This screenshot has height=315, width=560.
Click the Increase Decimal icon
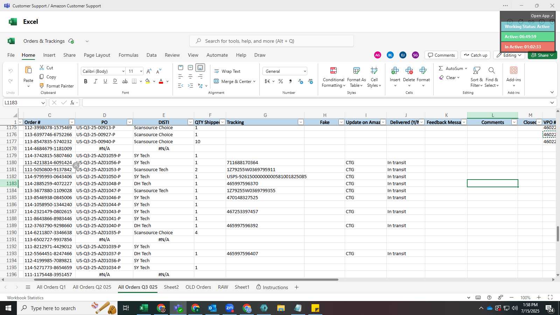coord(301,81)
